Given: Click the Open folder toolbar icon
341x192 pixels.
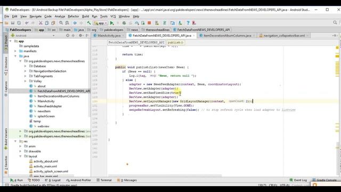Looking at the screenshot, I should 6,23.
